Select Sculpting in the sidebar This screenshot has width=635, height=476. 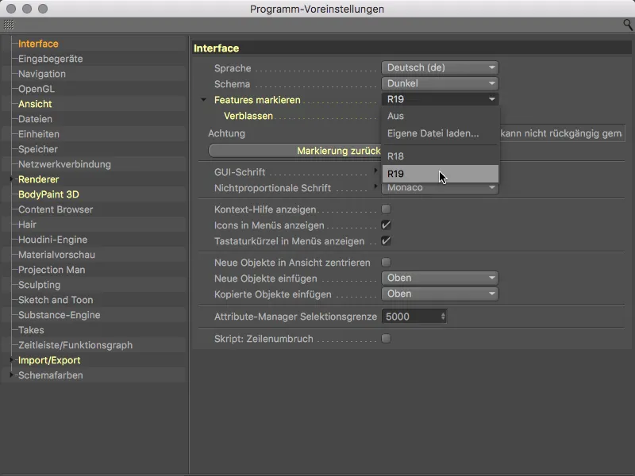coord(39,285)
